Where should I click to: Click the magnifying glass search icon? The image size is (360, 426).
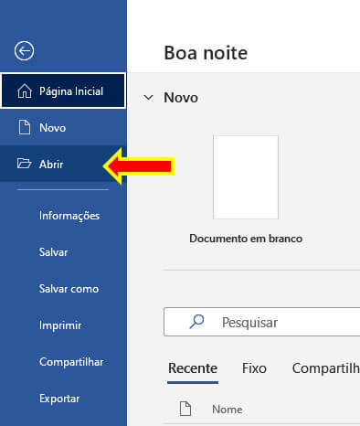[x=196, y=322]
